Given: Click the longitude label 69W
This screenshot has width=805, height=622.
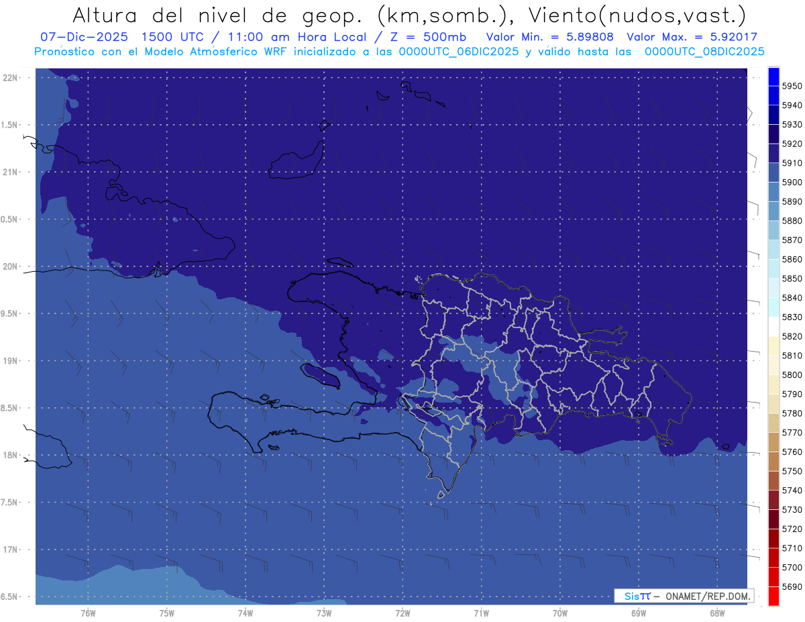Looking at the screenshot, I should tap(639, 613).
